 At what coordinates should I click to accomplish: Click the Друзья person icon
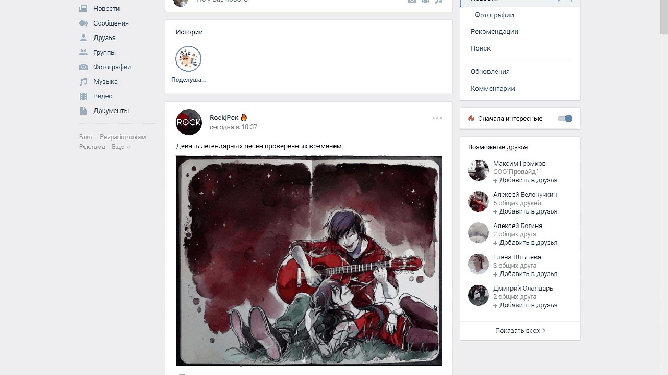(x=83, y=38)
